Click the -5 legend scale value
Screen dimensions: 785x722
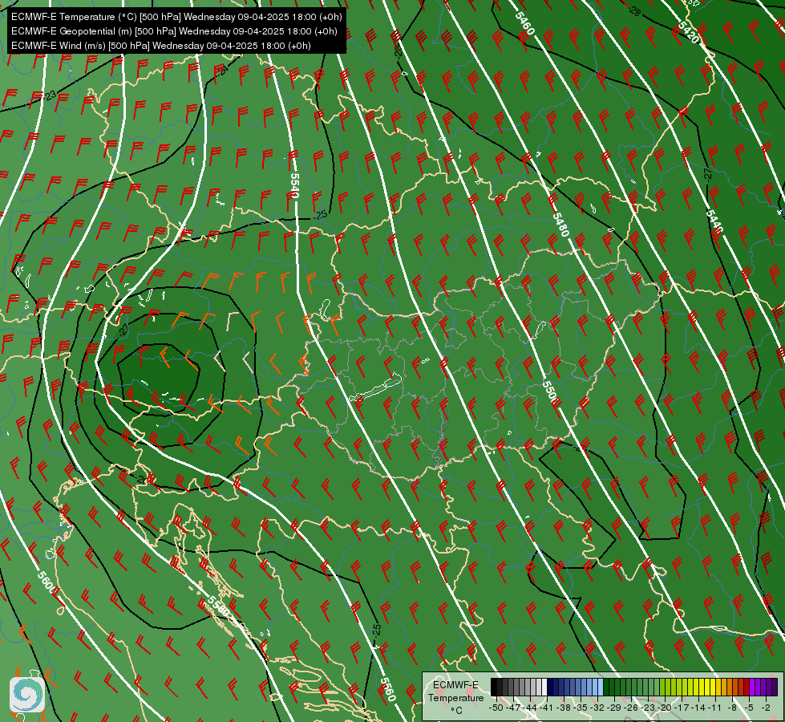click(x=750, y=708)
